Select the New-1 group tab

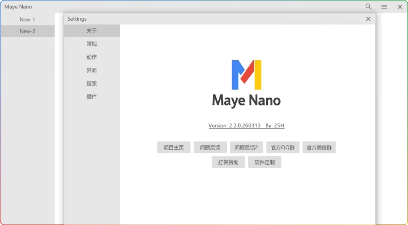27,19
